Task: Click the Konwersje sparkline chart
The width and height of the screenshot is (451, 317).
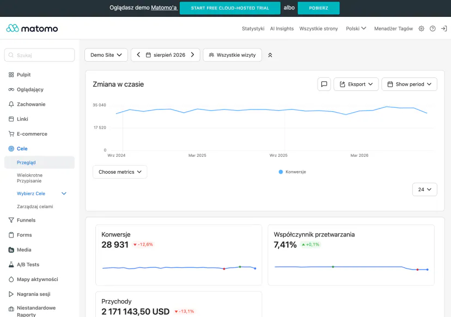Action: (x=179, y=268)
